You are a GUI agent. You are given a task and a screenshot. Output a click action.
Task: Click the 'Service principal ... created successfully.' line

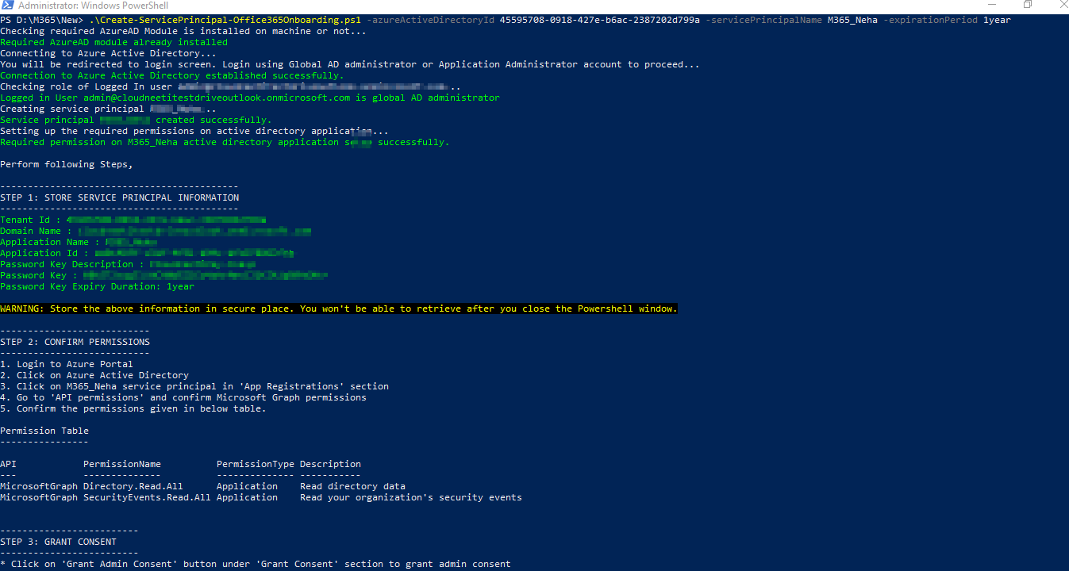tap(136, 120)
